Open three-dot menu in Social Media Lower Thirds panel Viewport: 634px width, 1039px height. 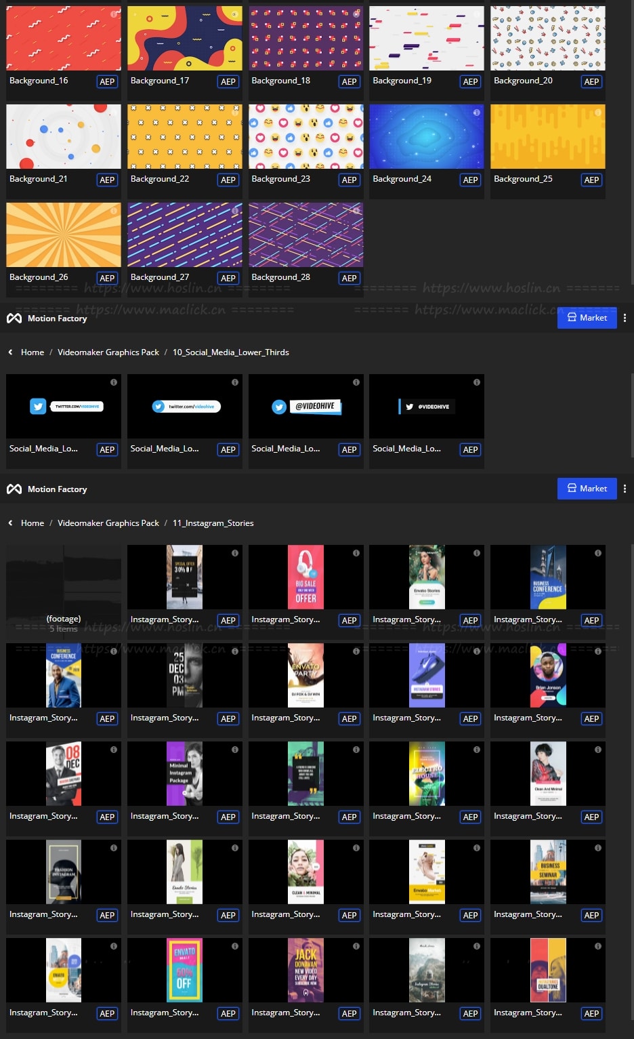(x=625, y=318)
